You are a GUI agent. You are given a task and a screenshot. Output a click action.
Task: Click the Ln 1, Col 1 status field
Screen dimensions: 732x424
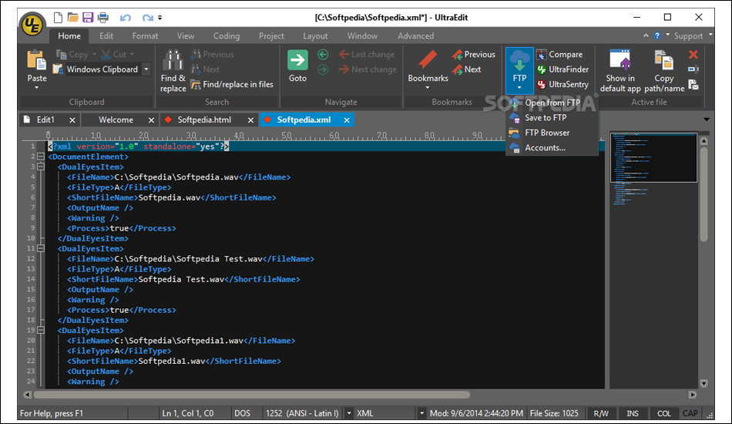(188, 413)
